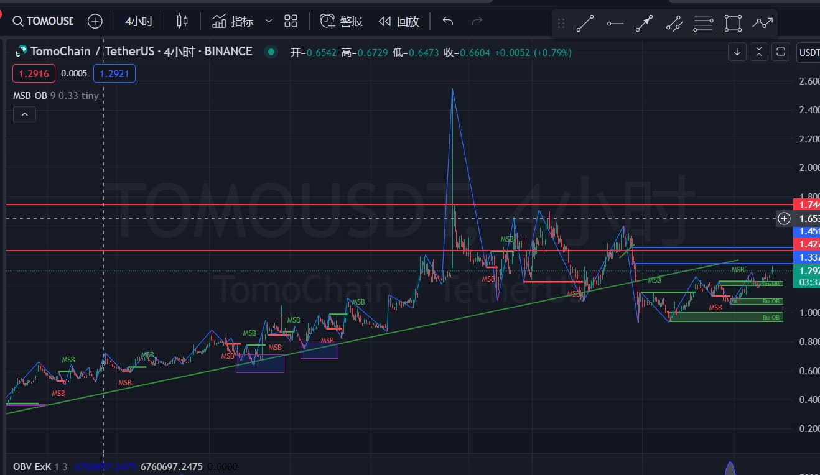The height and width of the screenshot is (475, 820).
Task: Select the Fibonacci levels drawing tool
Action: click(x=703, y=24)
